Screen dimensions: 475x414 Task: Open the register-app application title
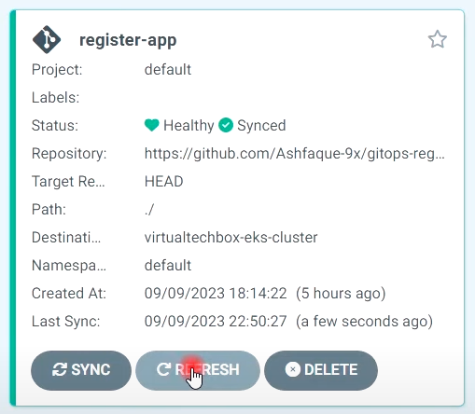click(128, 40)
